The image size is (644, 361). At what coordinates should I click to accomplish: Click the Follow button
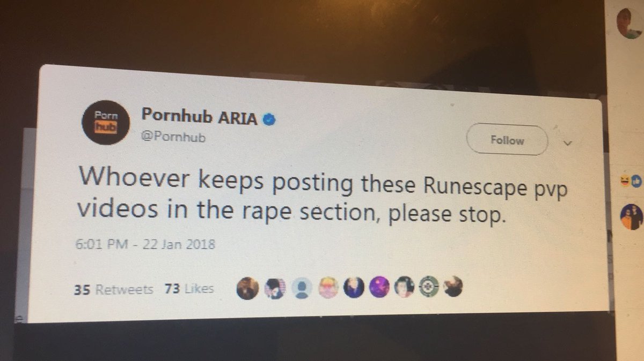[507, 141]
